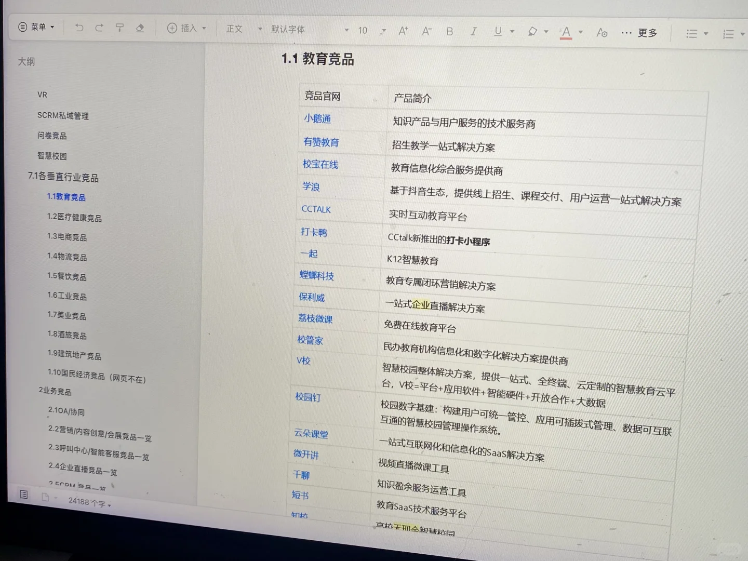Open the font size dropdown
This screenshot has width=748, height=561.
pos(363,31)
